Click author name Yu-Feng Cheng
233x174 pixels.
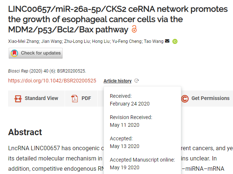click(x=127, y=41)
